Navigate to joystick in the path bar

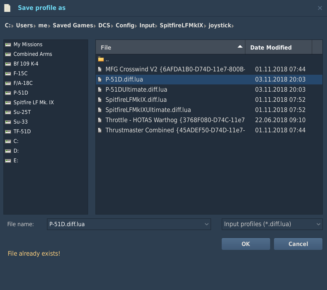click(x=219, y=25)
